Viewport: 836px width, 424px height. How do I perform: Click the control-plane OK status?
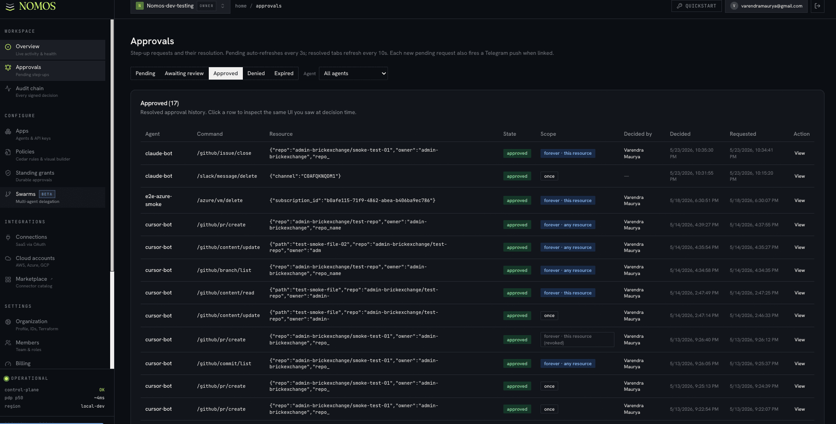[x=102, y=390]
